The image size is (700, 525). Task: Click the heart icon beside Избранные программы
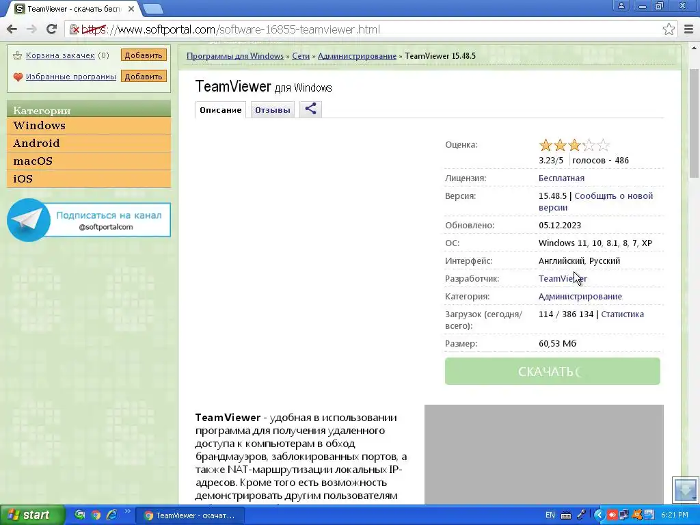pos(18,77)
